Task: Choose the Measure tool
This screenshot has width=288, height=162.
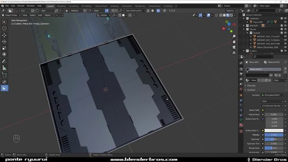Action: pos(4,68)
